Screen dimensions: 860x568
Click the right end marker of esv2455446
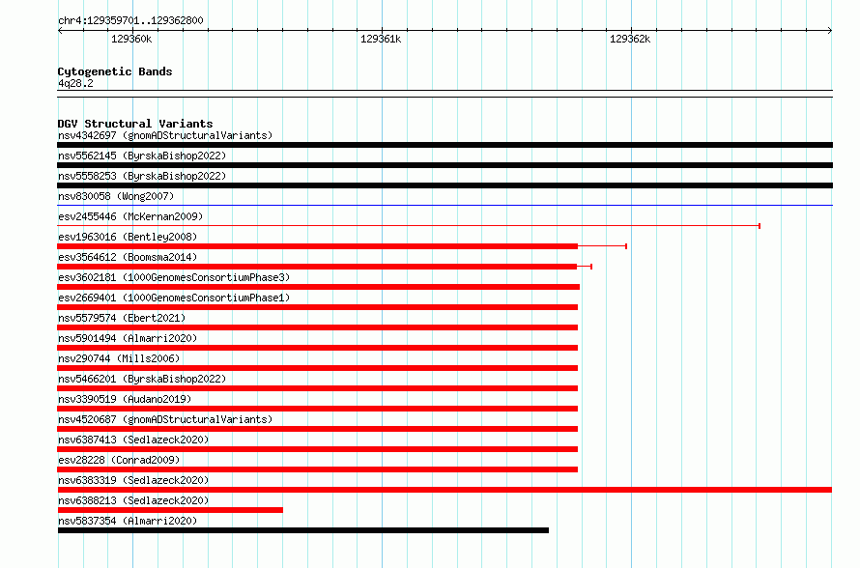pyautogui.click(x=760, y=226)
